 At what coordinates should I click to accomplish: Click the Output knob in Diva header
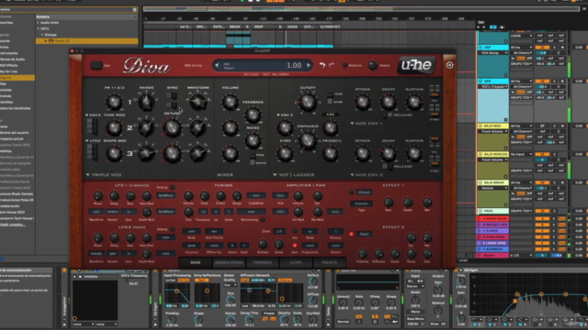[x=372, y=65]
